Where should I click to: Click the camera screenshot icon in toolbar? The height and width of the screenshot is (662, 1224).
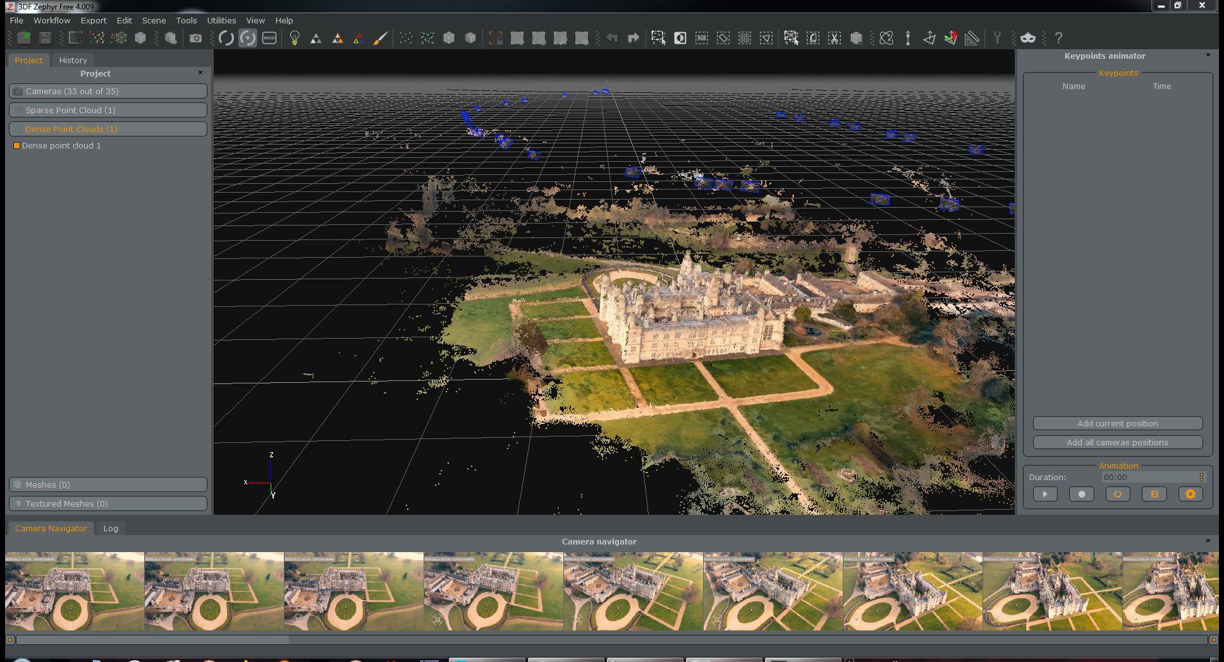pyautogui.click(x=196, y=38)
